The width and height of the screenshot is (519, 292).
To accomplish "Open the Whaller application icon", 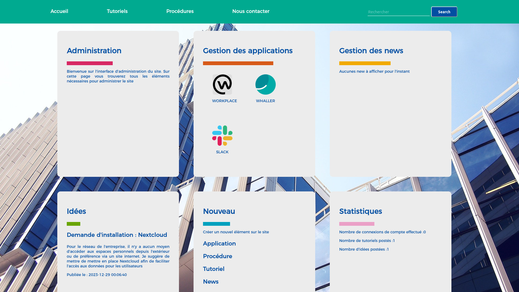I will (265, 84).
